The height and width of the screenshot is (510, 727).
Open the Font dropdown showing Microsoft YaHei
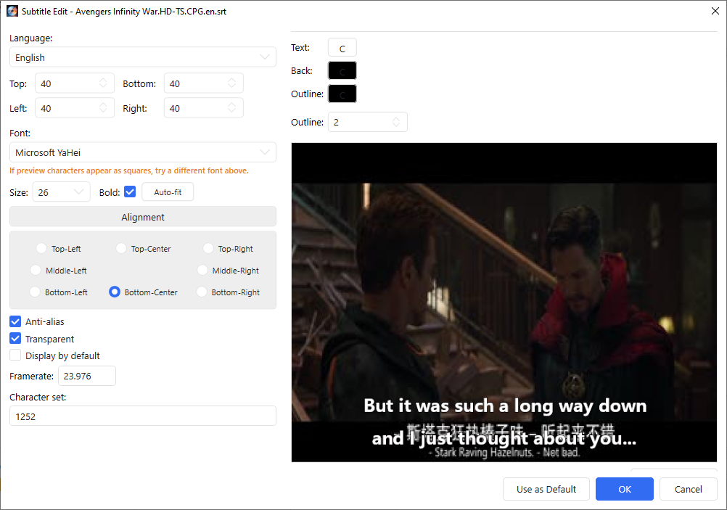(x=142, y=152)
